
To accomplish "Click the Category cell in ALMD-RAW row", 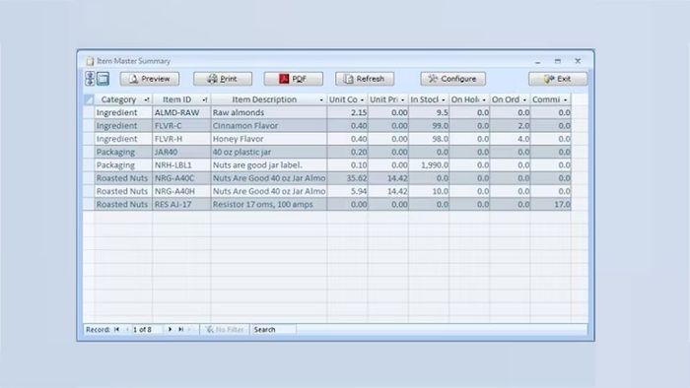I will tap(123, 112).
